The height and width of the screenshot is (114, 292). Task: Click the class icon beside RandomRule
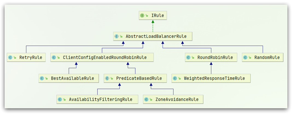pos(245,58)
